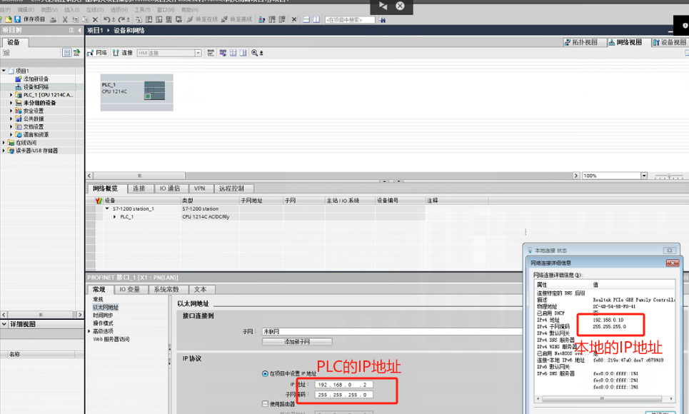Screen dimensions: 689x414
Task: Click into the project search field
Action: (350, 20)
